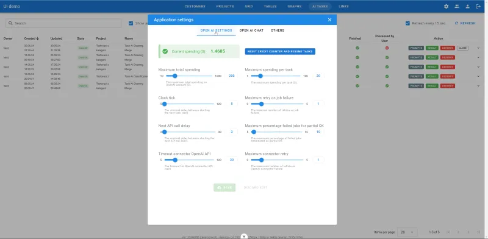Expand the row that has the CLOSE button
This screenshot has width=488, height=239.
point(478,48)
